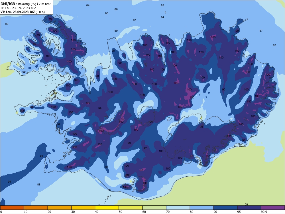Click the '99.9' legend scale label
Viewport: 285px width, 214px height.
click(264, 212)
